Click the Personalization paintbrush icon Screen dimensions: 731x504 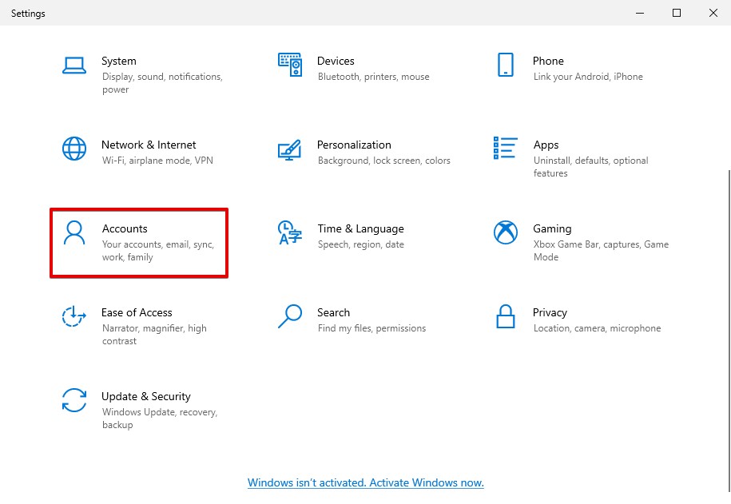289,149
